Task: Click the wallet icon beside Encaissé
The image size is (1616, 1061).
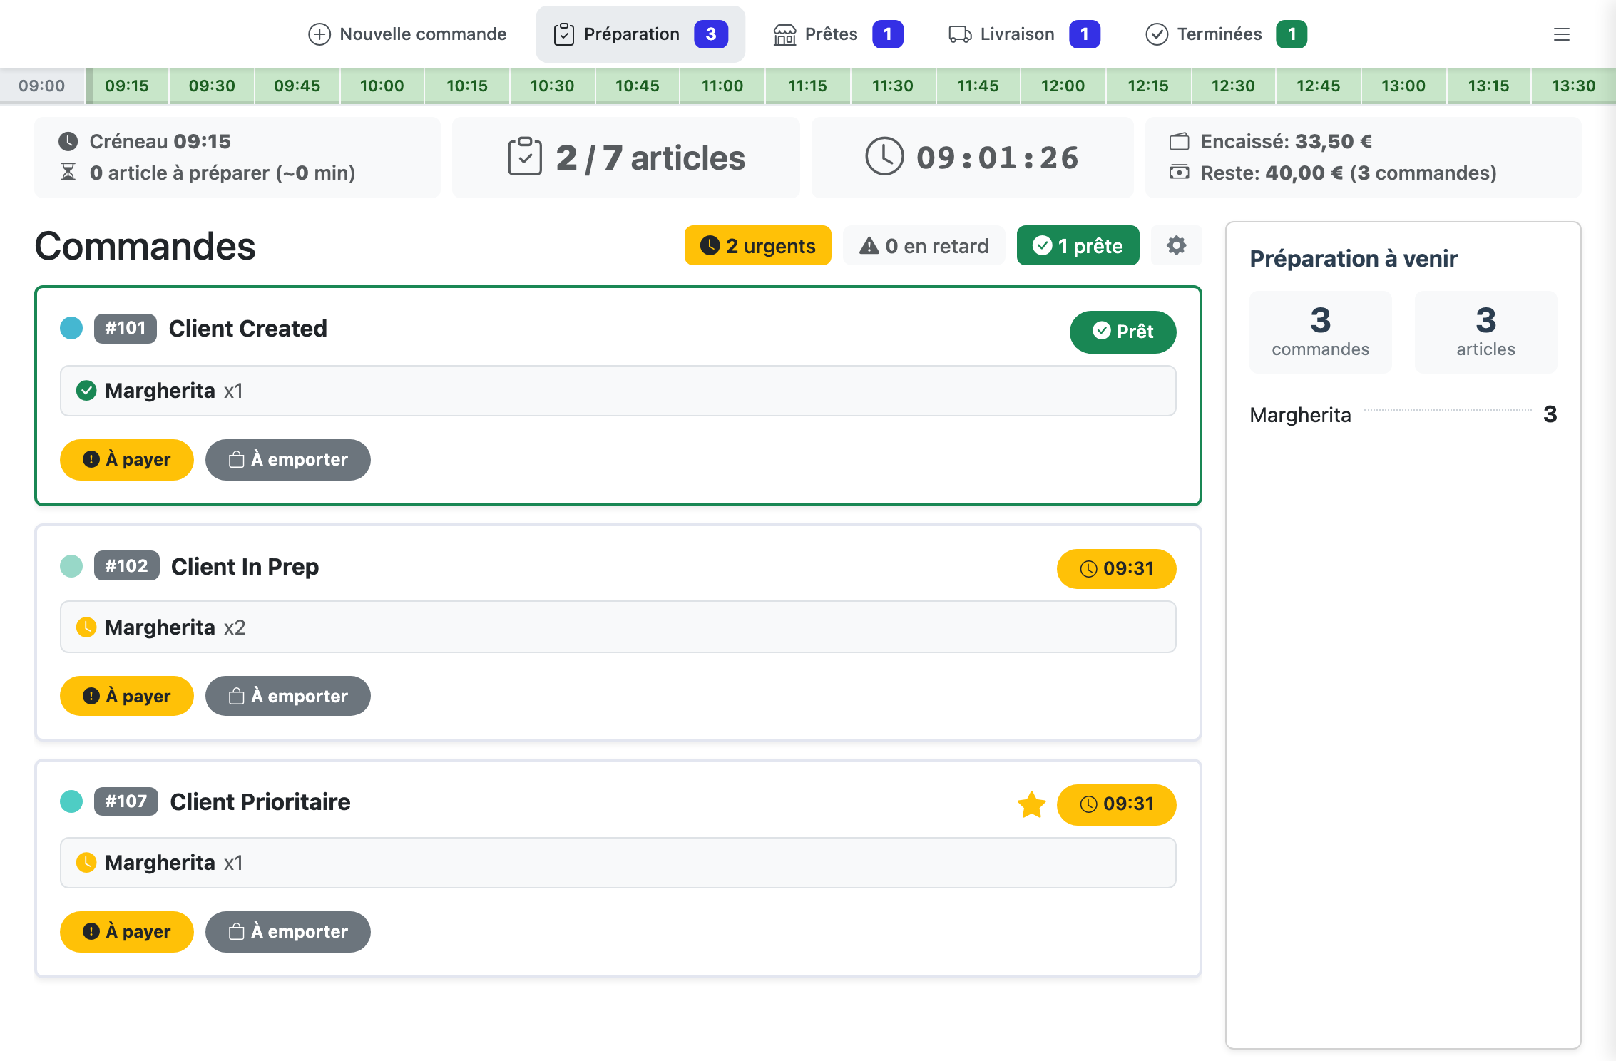Action: [x=1179, y=141]
